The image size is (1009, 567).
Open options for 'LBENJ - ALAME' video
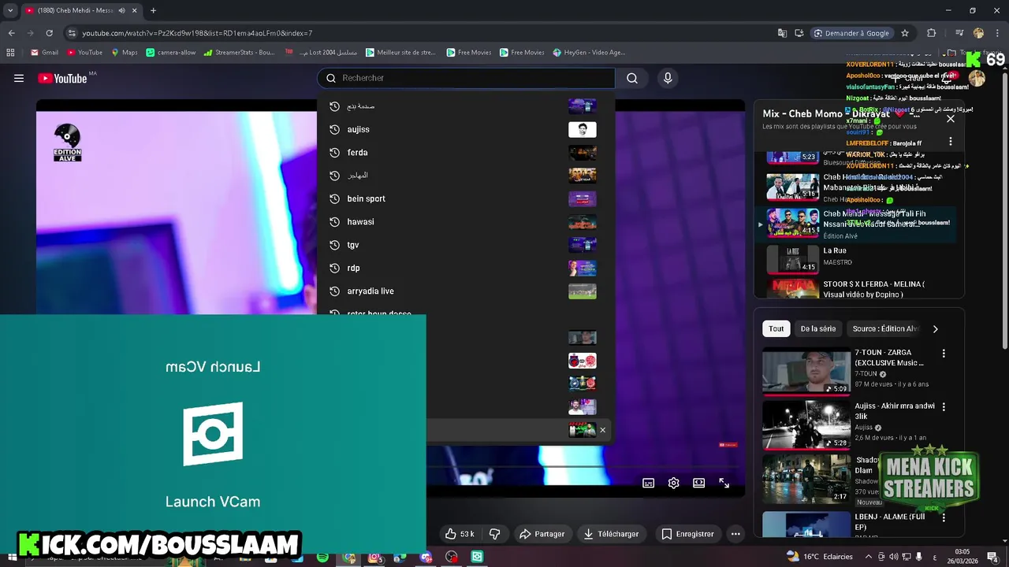point(944,518)
